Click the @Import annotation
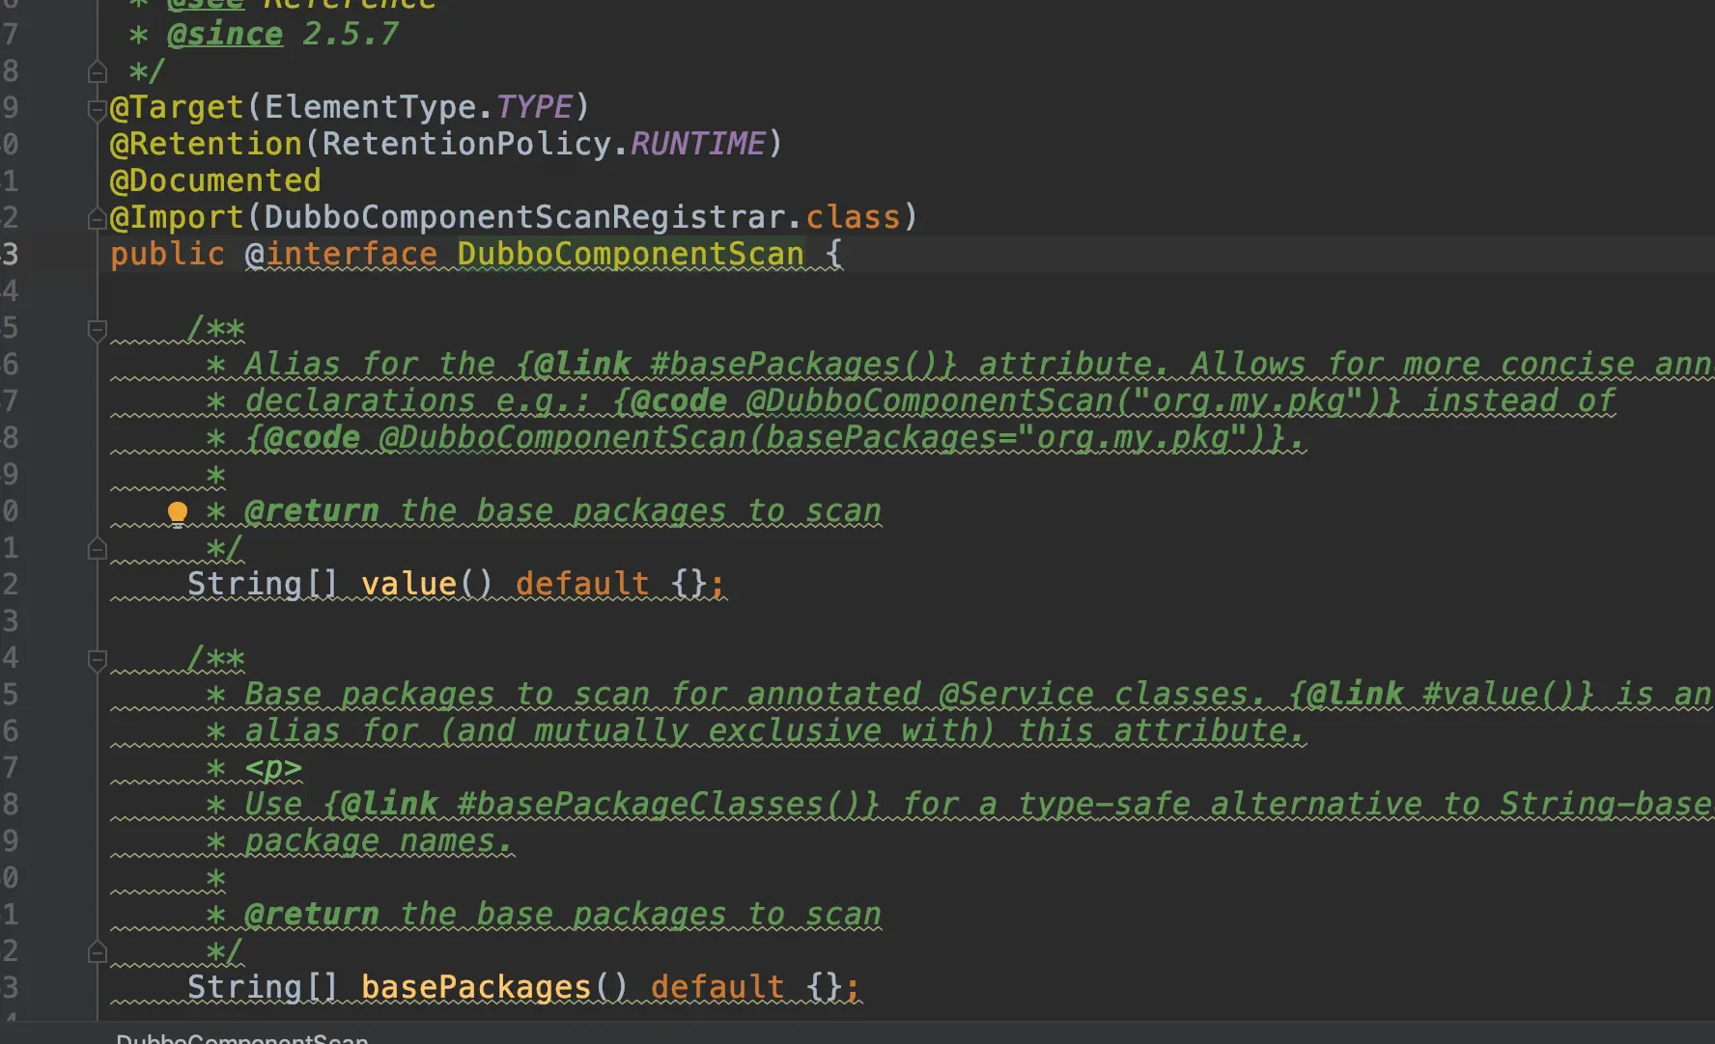The image size is (1715, 1044). click(x=177, y=217)
